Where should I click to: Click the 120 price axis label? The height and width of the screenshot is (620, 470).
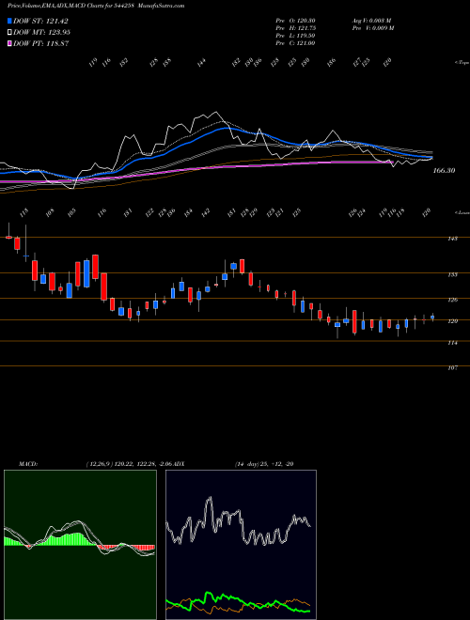453,321
